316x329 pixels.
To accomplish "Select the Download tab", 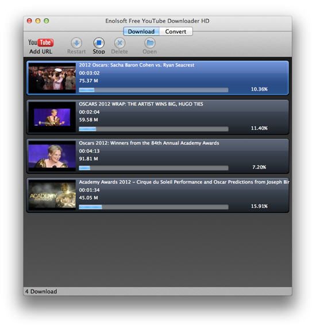I will pos(141,32).
